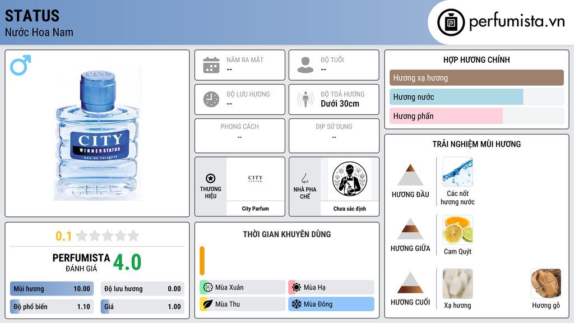
Task: Click the perfumista.vn site name text
Action: [517, 22]
